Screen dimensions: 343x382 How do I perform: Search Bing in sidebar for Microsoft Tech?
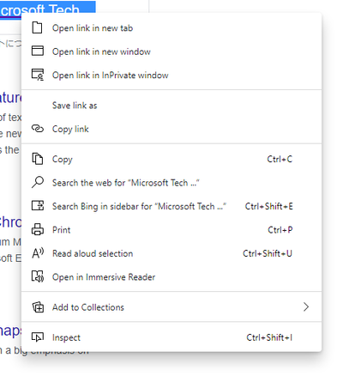pyautogui.click(x=171, y=206)
